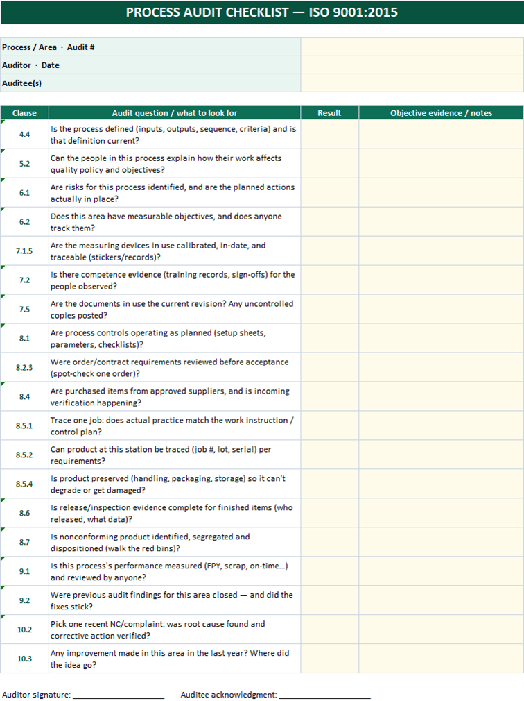Click clause cell 10.3

tap(24, 658)
